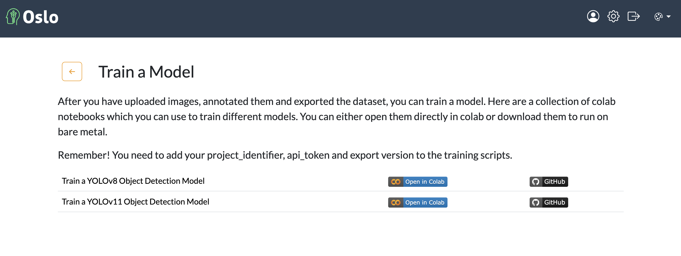Click the Train a Model heading
Screen dimensions: 681x256
pos(146,71)
